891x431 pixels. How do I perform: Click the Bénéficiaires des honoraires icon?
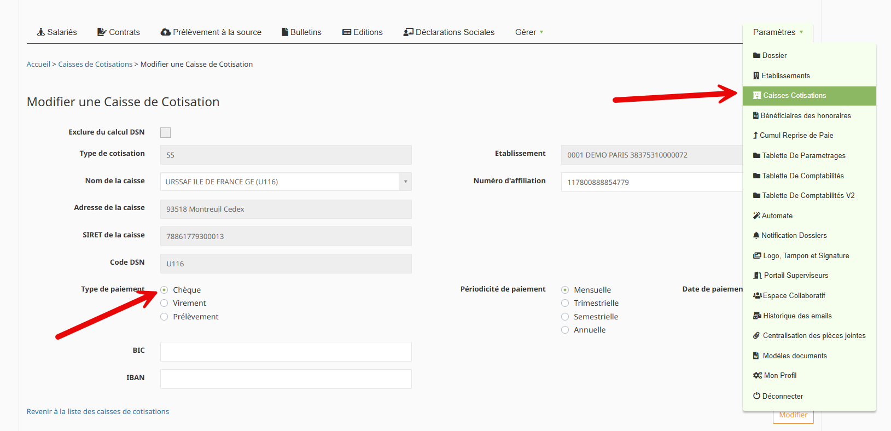(x=756, y=115)
